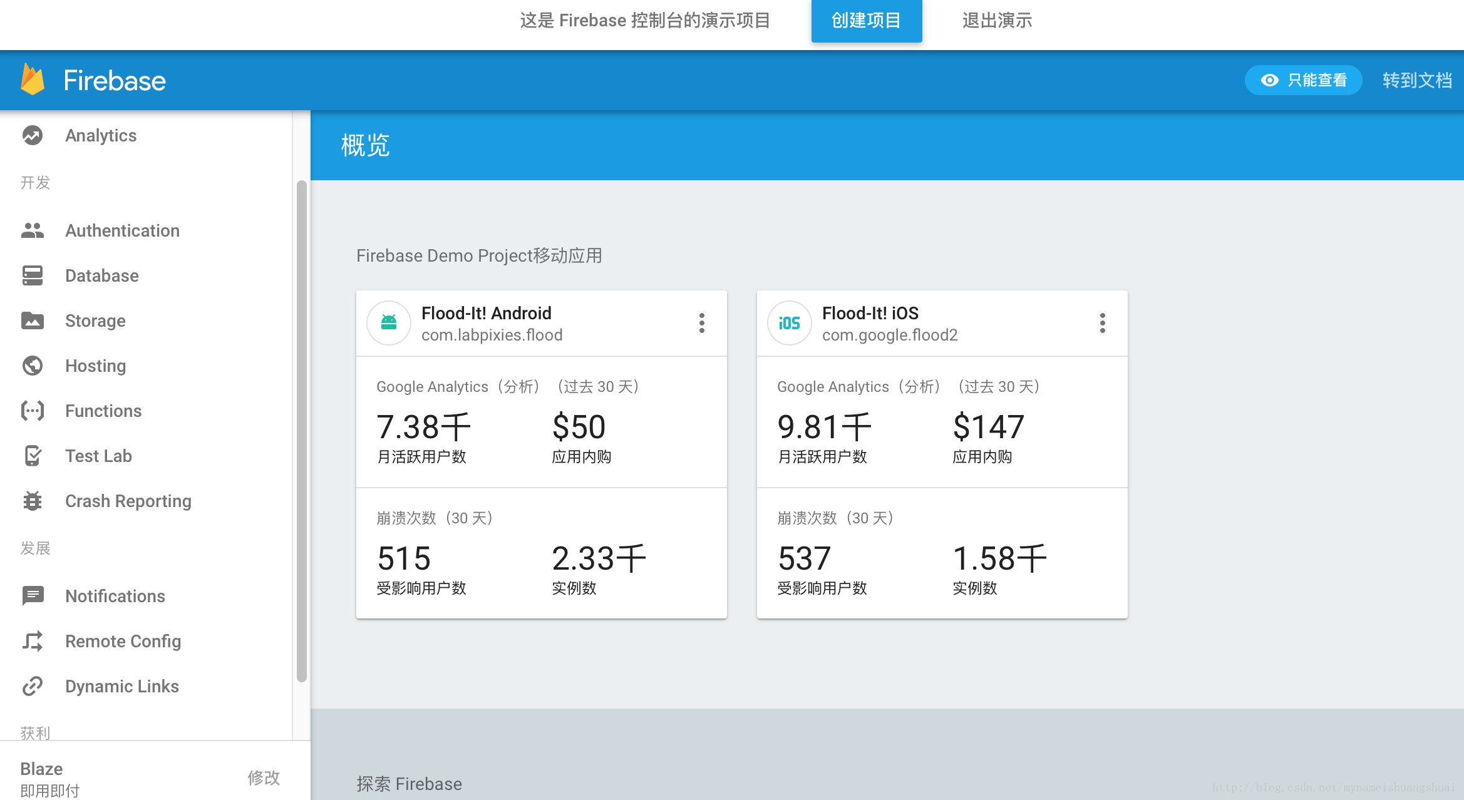Click 修改 to change the Blaze plan
Viewport: 1464px width, 800px height.
coord(264,777)
